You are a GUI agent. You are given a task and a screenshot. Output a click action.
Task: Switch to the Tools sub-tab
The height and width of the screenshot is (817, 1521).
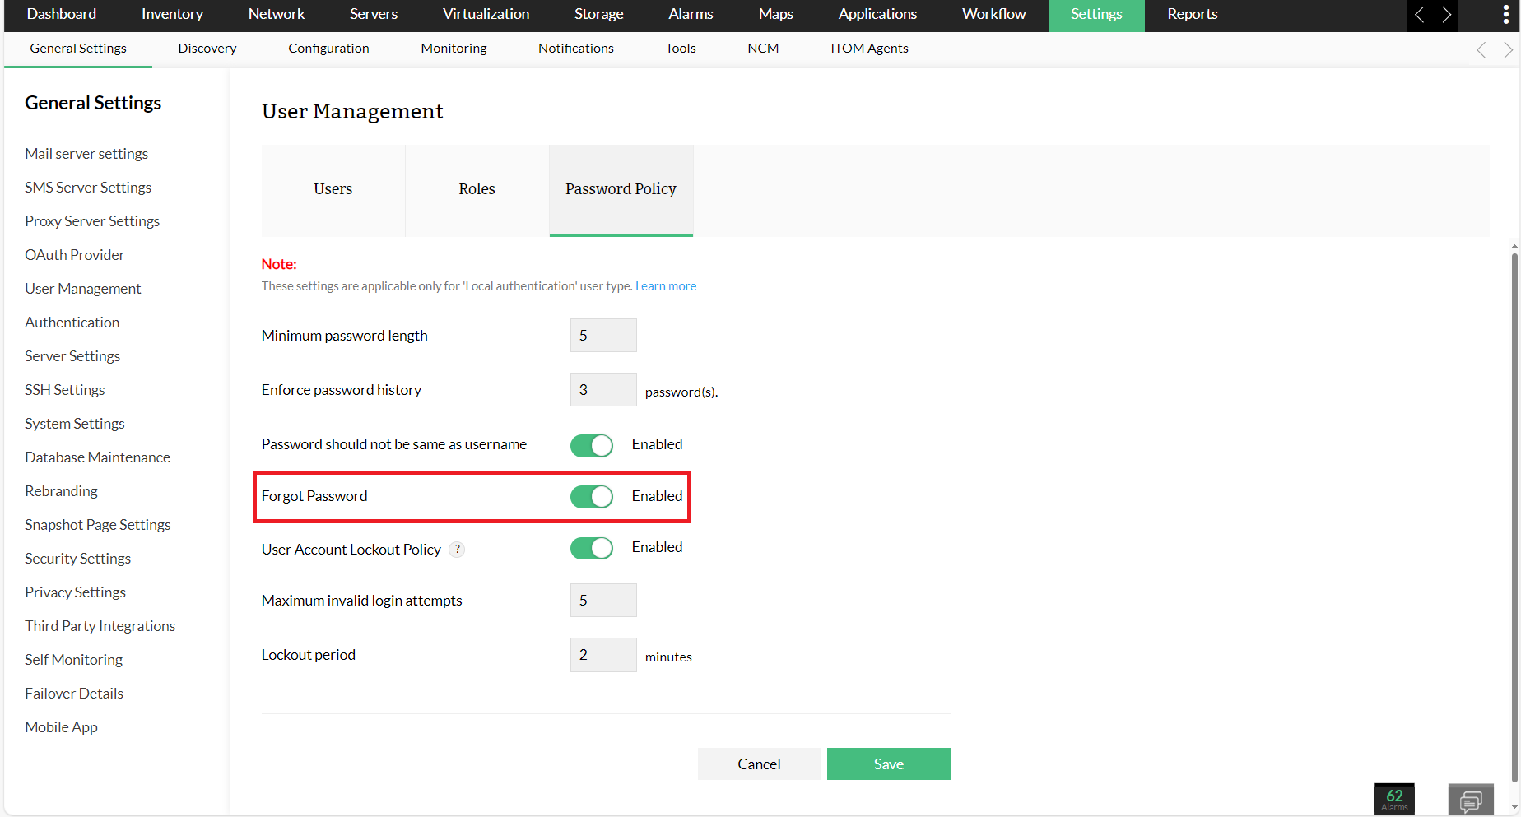681,49
